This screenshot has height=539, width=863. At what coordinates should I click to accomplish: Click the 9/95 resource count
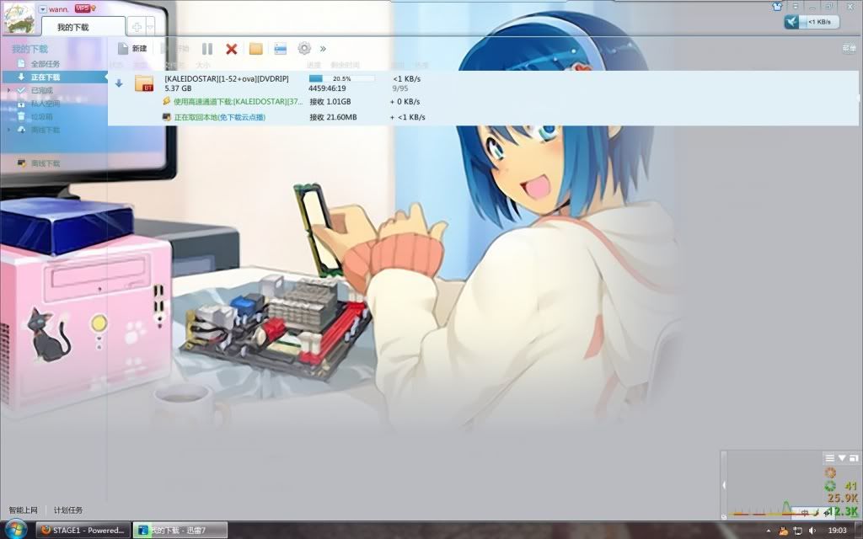click(x=400, y=88)
